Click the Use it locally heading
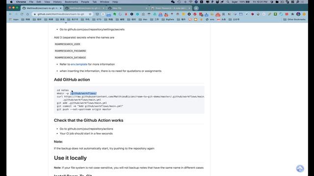Image resolution: width=314 pixels, height=176 pixels. 70,158
